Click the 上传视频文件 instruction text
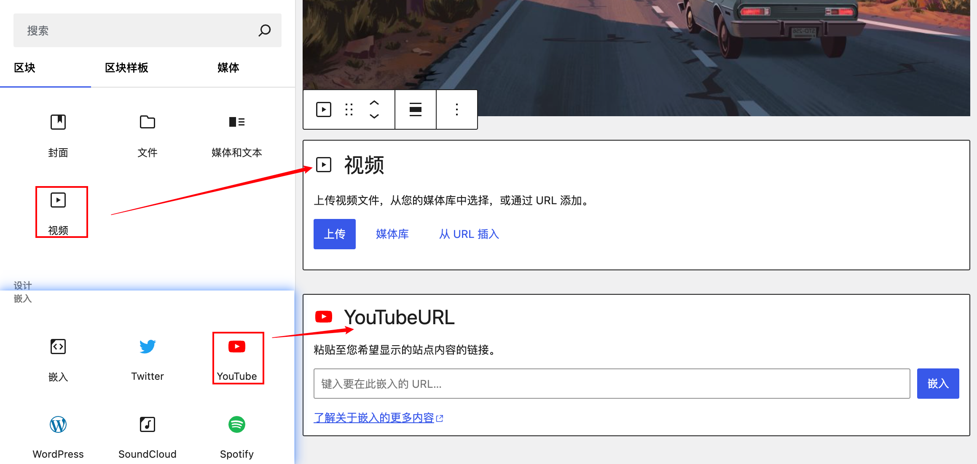Viewport: 977px width, 464px height. [x=451, y=200]
